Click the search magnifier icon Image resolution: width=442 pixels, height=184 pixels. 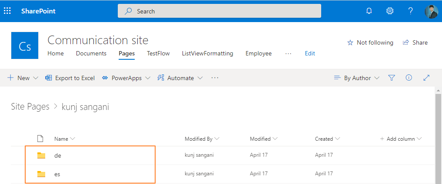tap(128, 11)
